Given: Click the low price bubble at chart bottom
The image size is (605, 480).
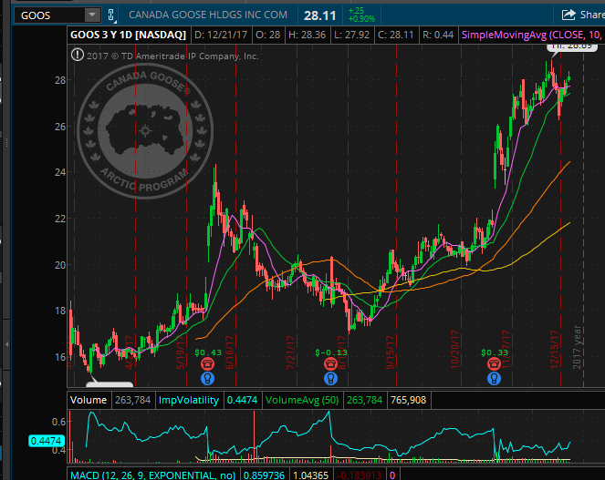Looking at the screenshot, I should click(x=110, y=383).
